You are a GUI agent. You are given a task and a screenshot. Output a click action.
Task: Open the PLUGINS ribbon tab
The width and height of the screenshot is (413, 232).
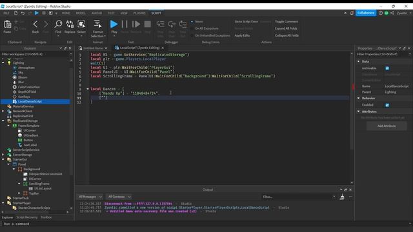tap(139, 13)
